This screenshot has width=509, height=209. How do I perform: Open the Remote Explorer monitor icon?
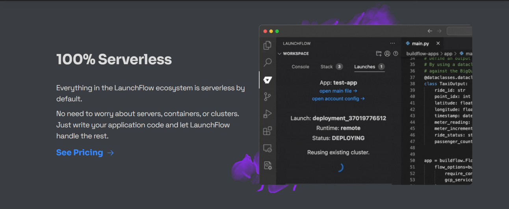pos(268,148)
